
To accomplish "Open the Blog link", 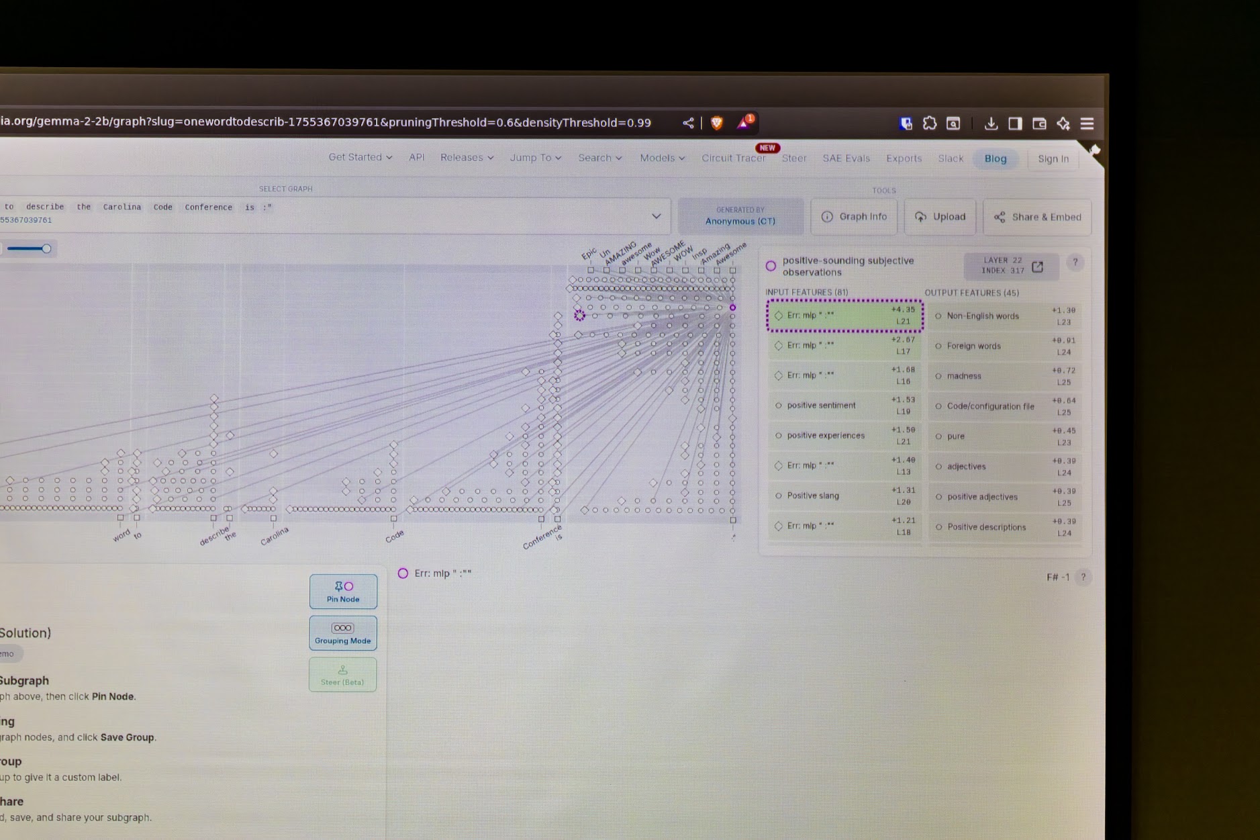I will point(996,159).
